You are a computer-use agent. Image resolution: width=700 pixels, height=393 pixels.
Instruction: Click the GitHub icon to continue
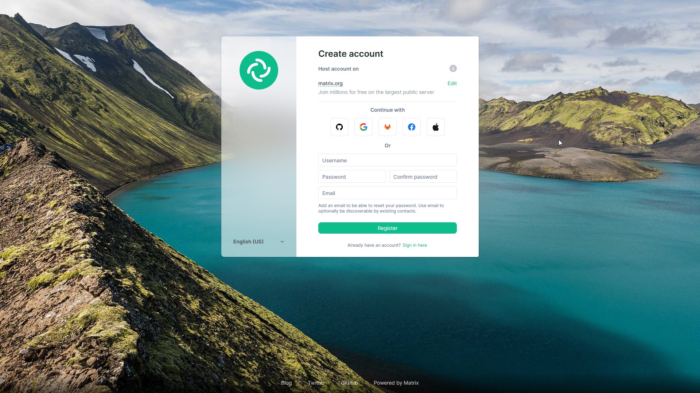[x=339, y=127]
